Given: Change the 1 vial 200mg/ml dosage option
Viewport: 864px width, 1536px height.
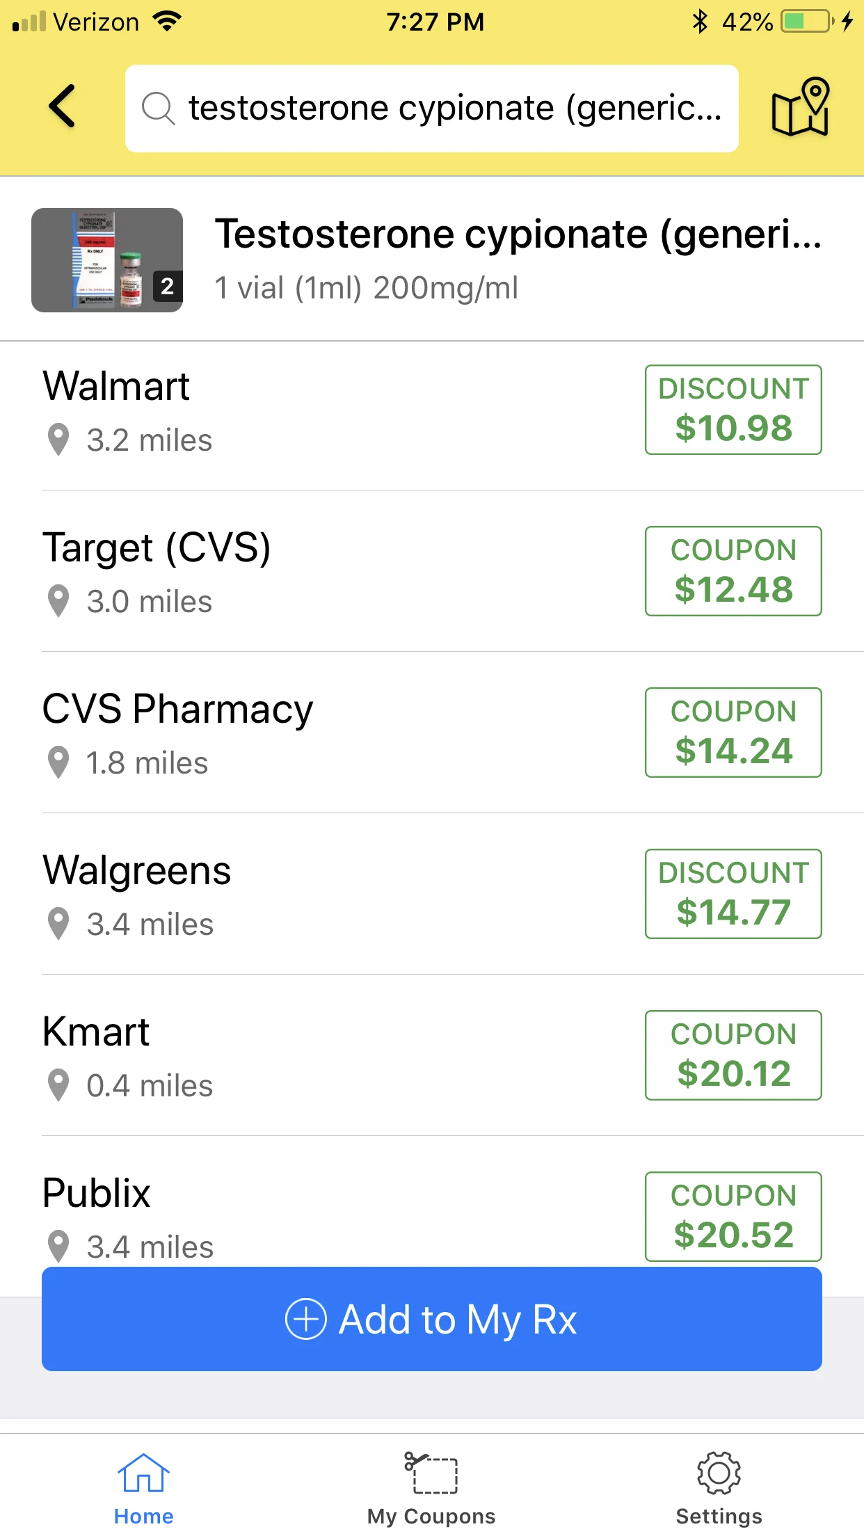Looking at the screenshot, I should [x=367, y=288].
